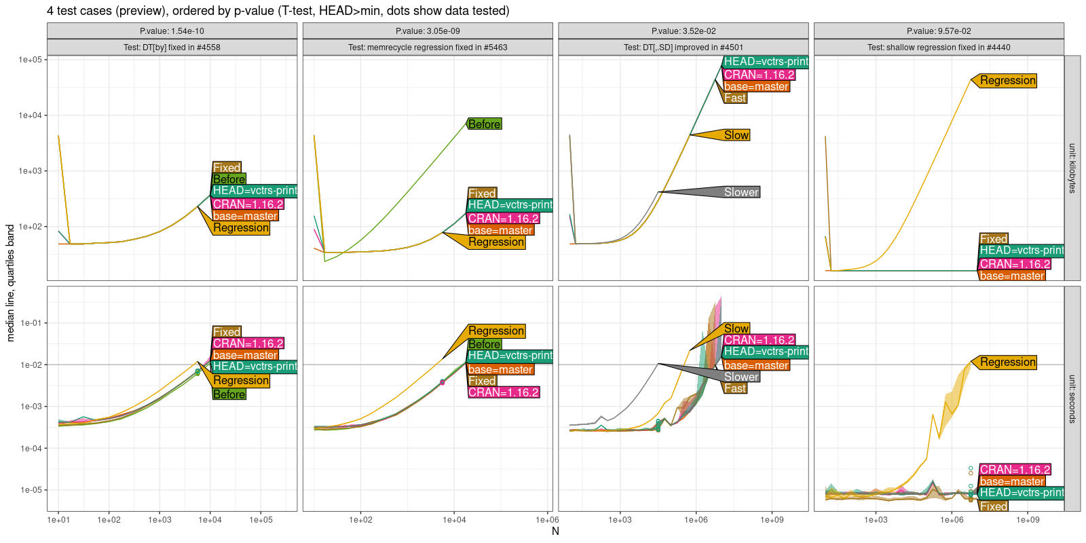Click 'CRAN=1.16.2' label in memrecycle seconds panel
This screenshot has width=1086, height=543.
[504, 392]
